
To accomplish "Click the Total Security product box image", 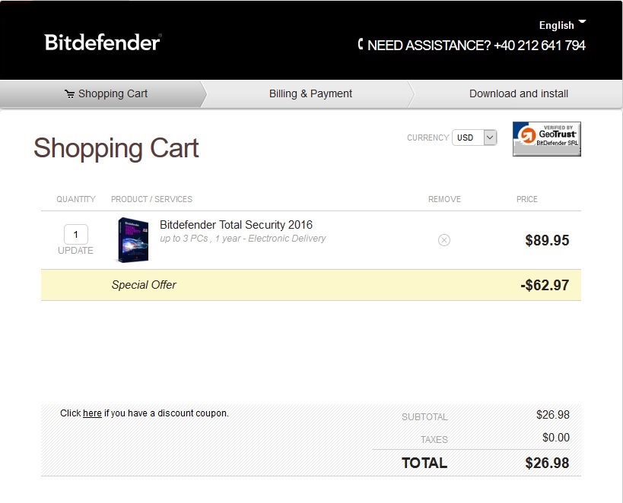I will [x=132, y=240].
